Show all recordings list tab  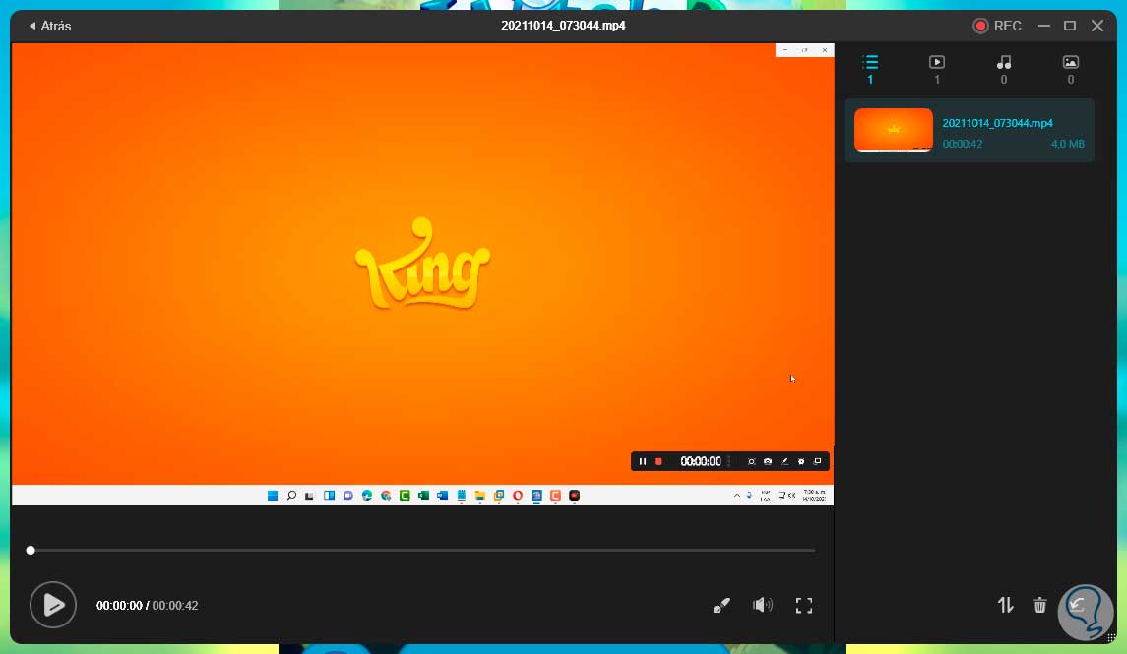[x=870, y=69]
